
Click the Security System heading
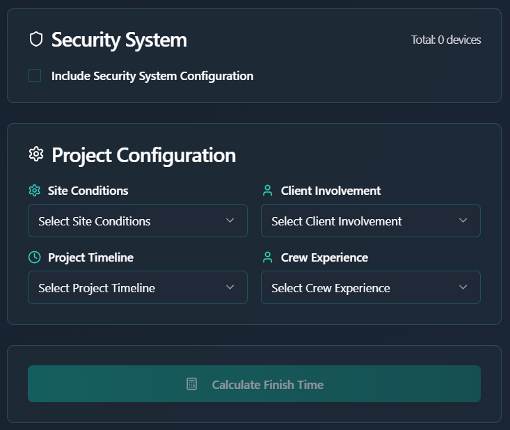119,40
